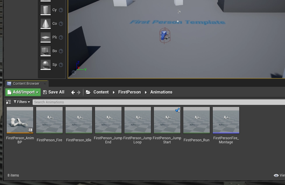Go back in content browser history
Image resolution: width=285 pixels, height=185 pixels.
73,92
